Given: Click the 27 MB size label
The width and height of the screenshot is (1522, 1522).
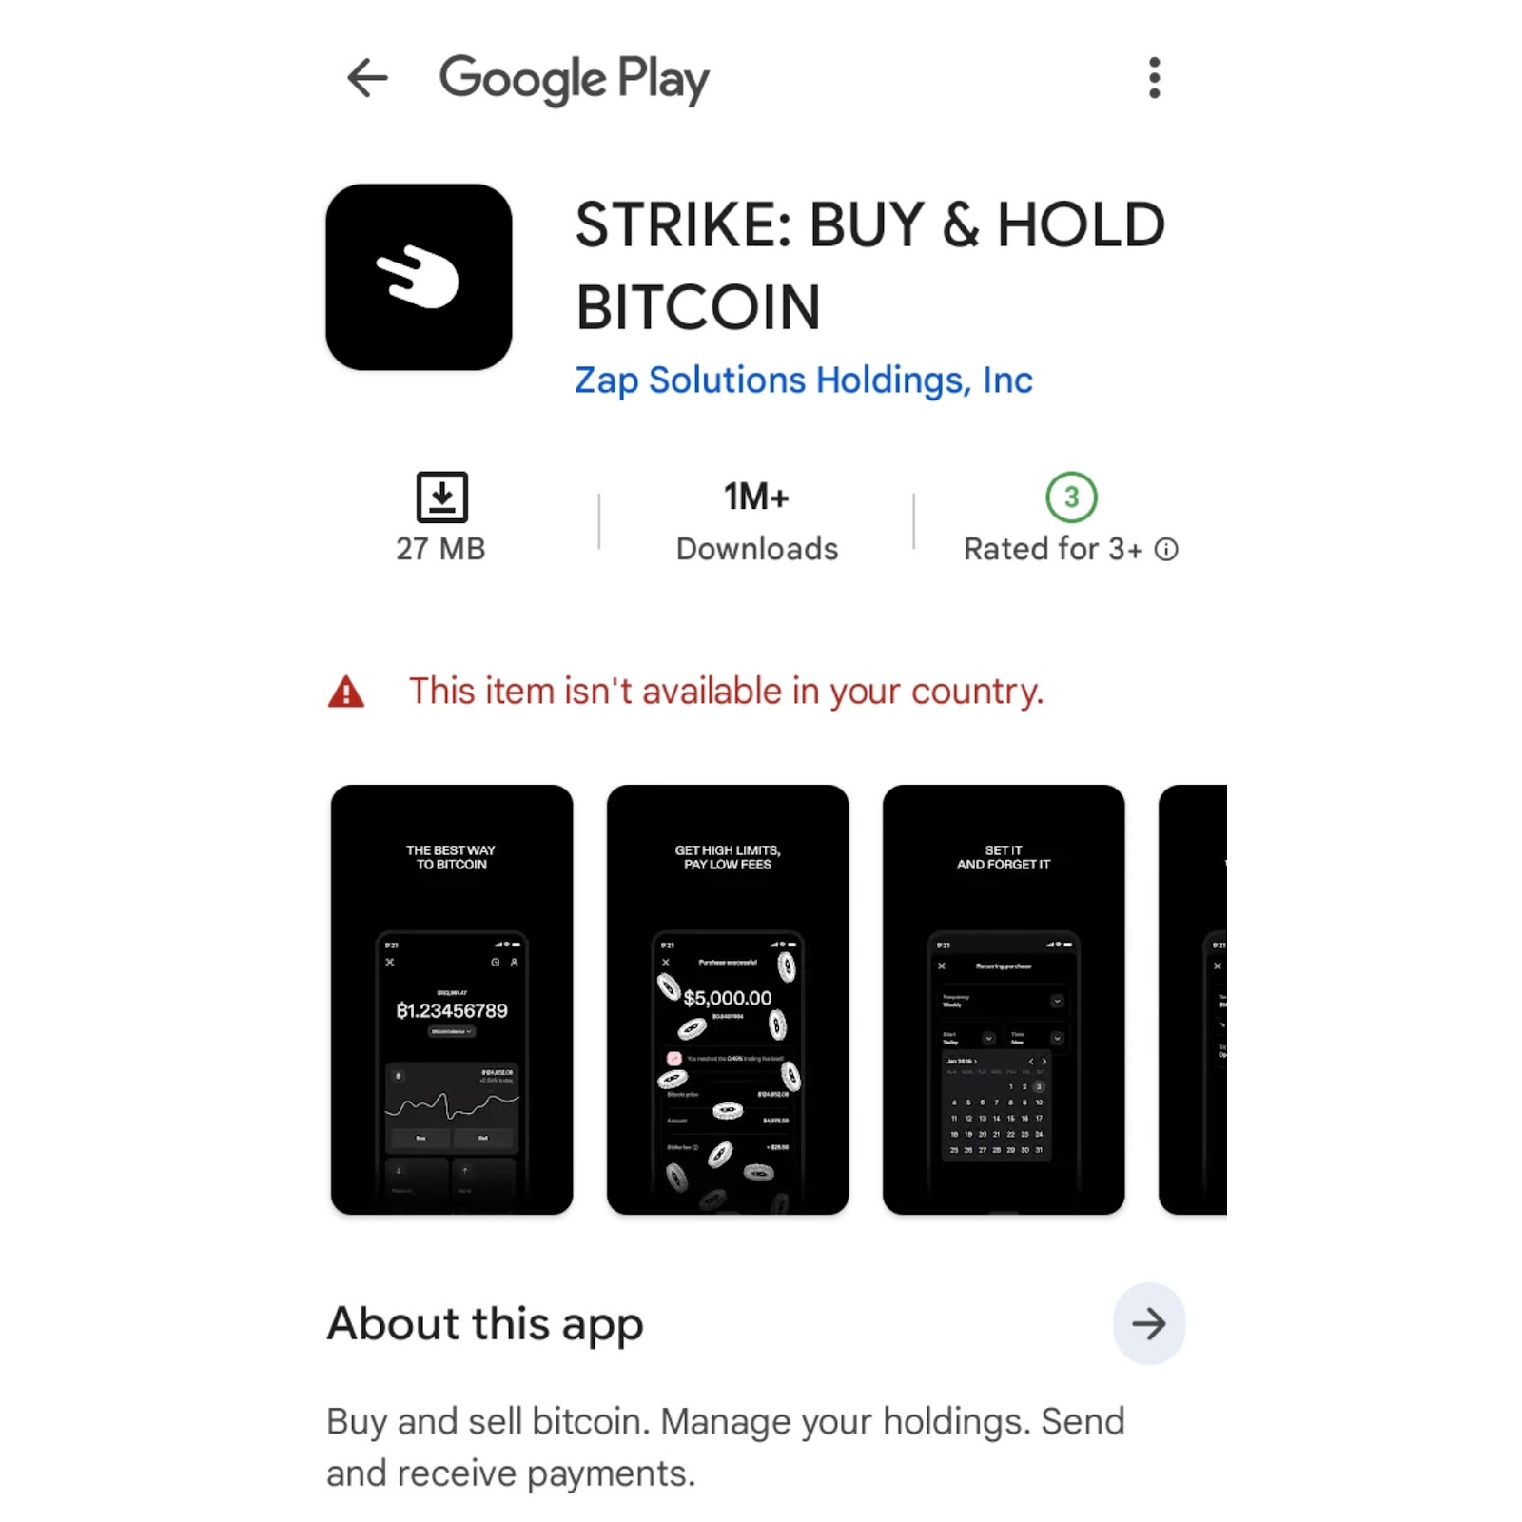Looking at the screenshot, I should click(440, 549).
